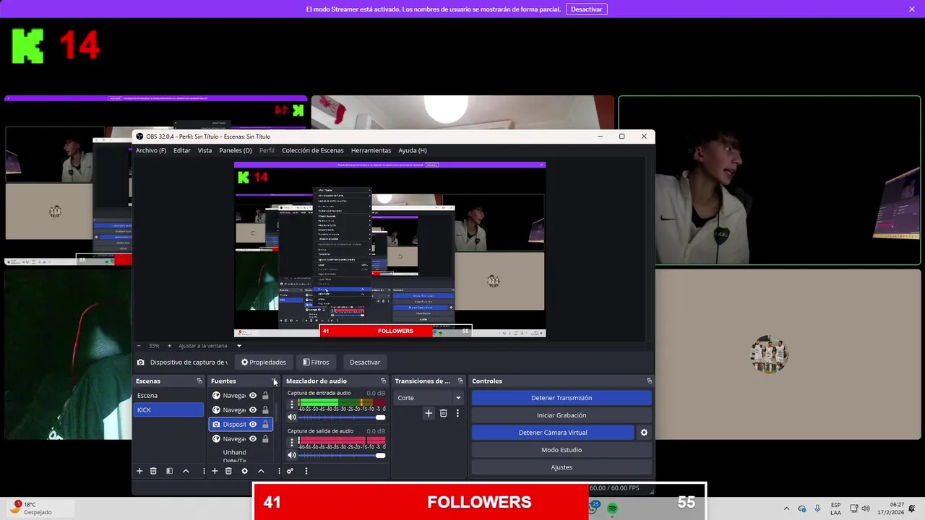Click Desactivar in Streamer mode banner
Screen dimensions: 925x520
pos(586,9)
